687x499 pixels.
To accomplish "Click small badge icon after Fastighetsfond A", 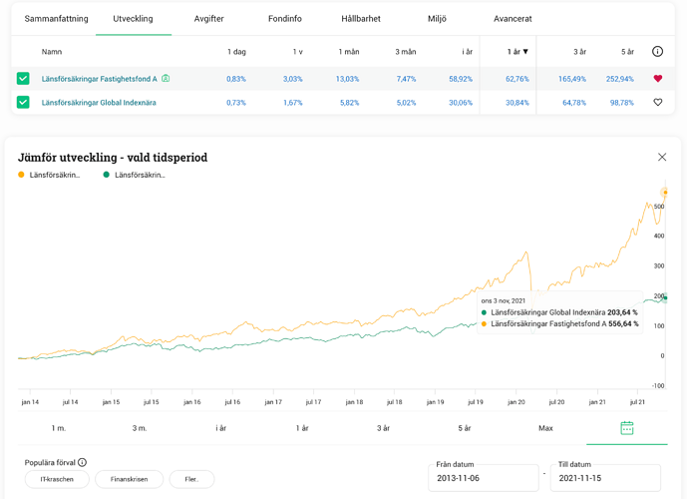I will coord(166,79).
